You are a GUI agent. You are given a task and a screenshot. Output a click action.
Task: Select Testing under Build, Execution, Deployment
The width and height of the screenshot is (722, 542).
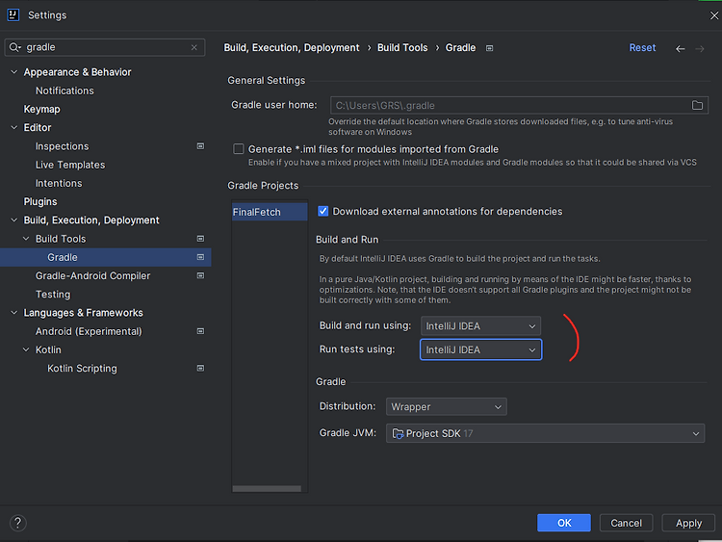pos(53,295)
